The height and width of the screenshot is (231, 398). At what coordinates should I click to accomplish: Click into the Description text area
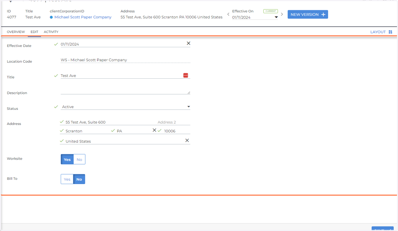click(125, 91)
